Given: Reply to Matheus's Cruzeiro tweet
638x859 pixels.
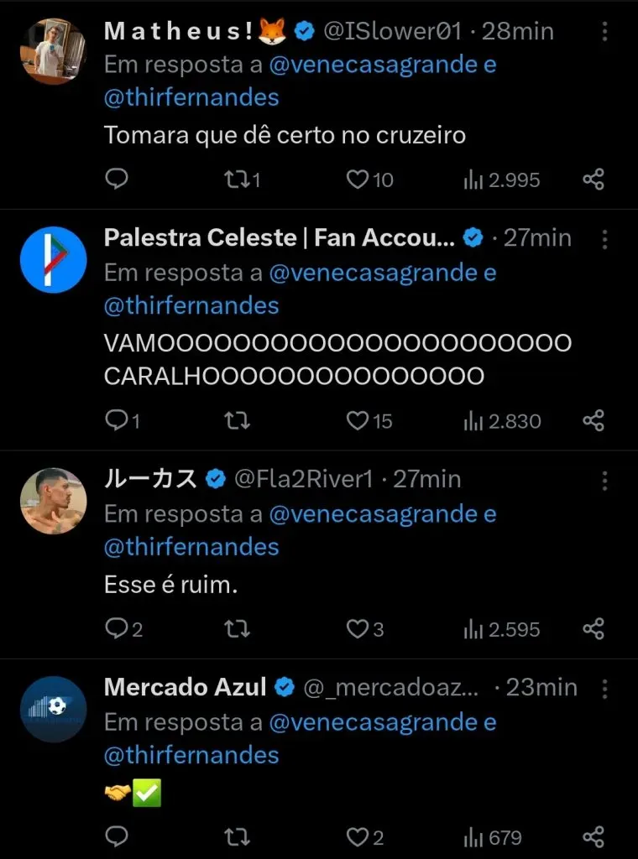Looking at the screenshot, I should pos(117,179).
